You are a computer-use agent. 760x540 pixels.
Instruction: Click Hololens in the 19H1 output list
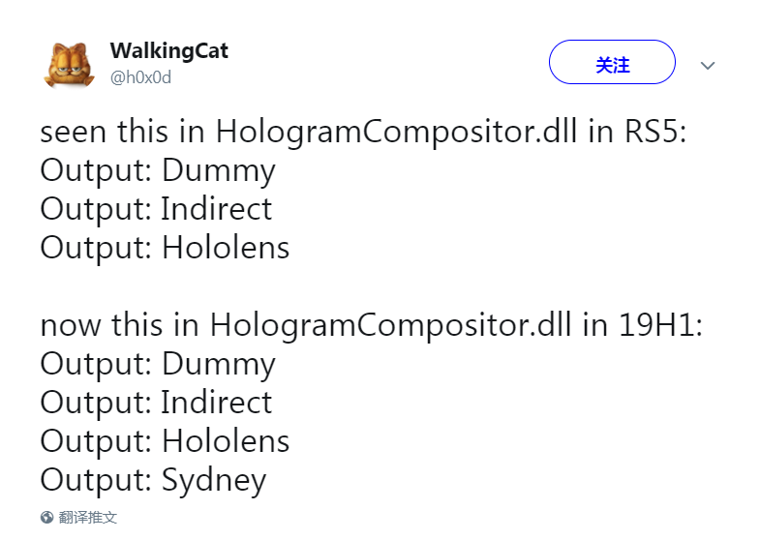coord(226,440)
